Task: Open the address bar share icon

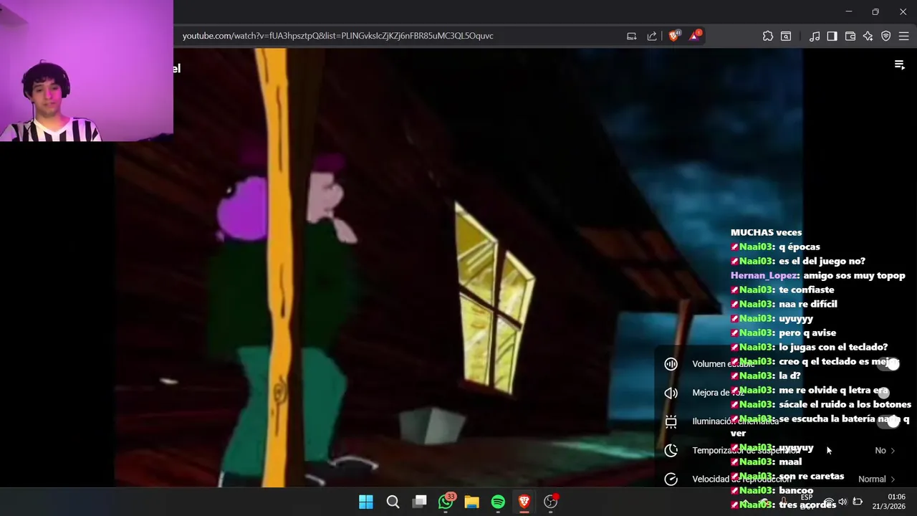Action: click(x=652, y=36)
